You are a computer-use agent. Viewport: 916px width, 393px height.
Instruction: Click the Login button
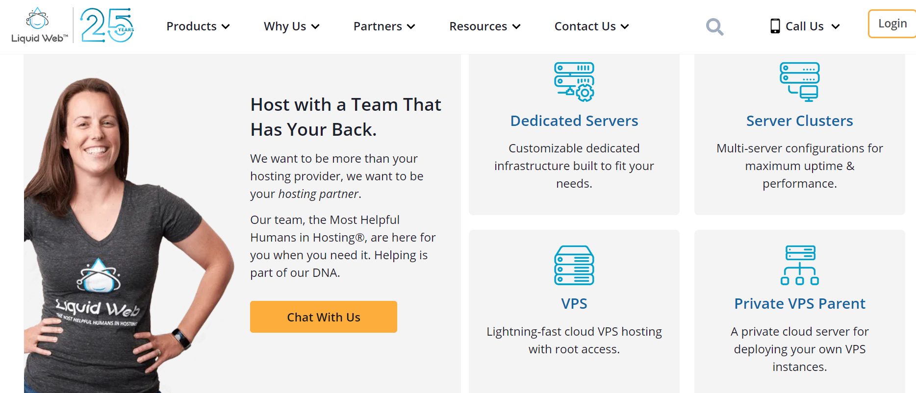pos(892,24)
